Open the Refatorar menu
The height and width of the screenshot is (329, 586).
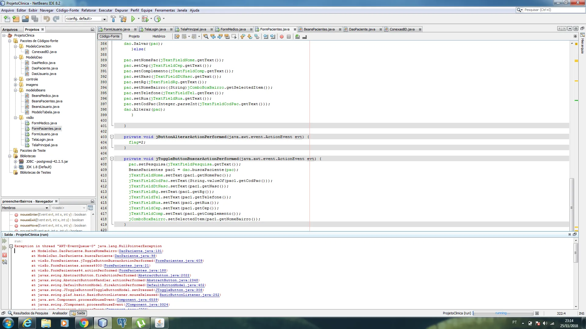pyautogui.click(x=89, y=10)
